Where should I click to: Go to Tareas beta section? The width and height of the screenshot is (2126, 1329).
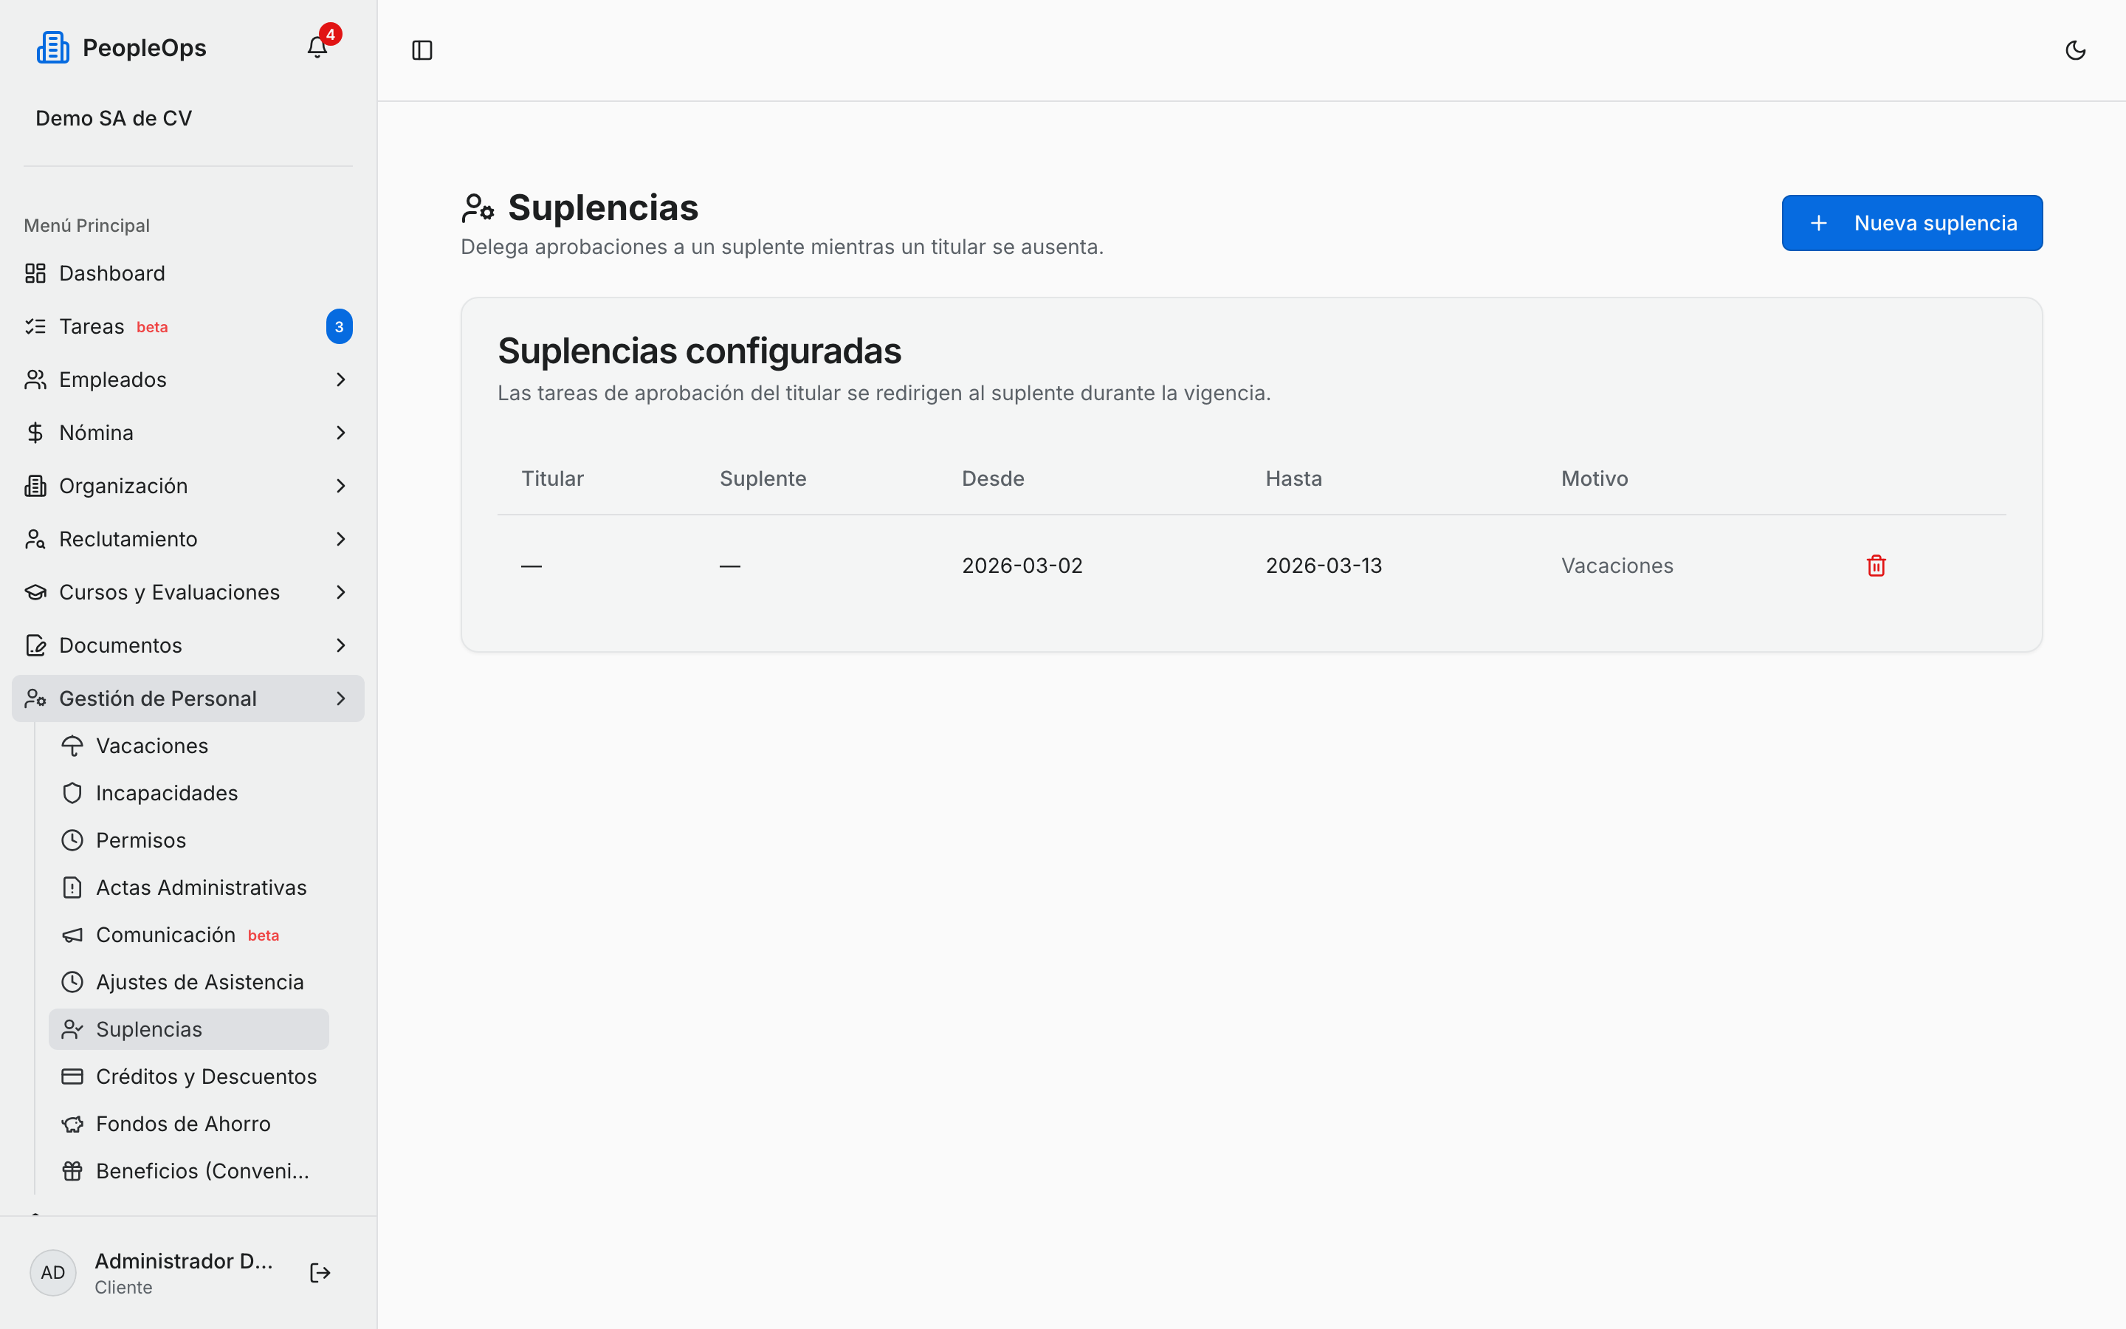point(188,327)
